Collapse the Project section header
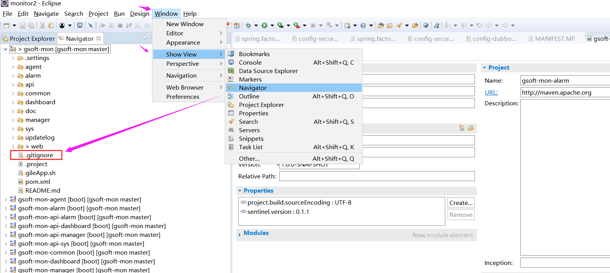This screenshot has height=273, width=610. 485,68
